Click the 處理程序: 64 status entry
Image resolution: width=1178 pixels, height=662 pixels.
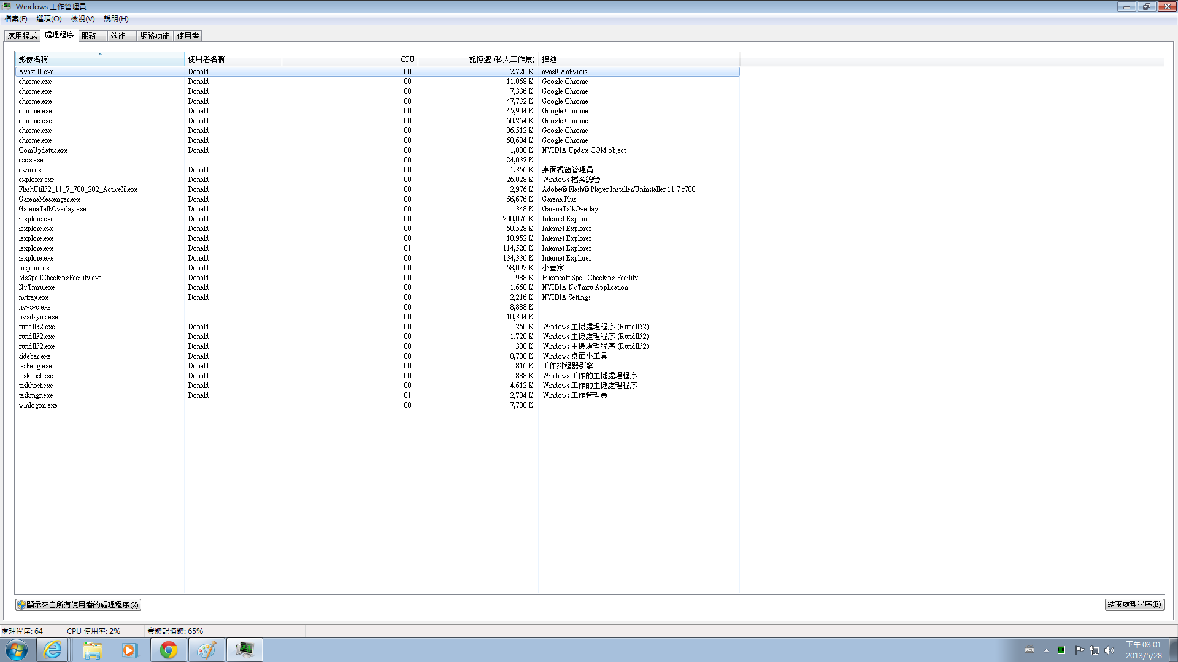(x=22, y=631)
